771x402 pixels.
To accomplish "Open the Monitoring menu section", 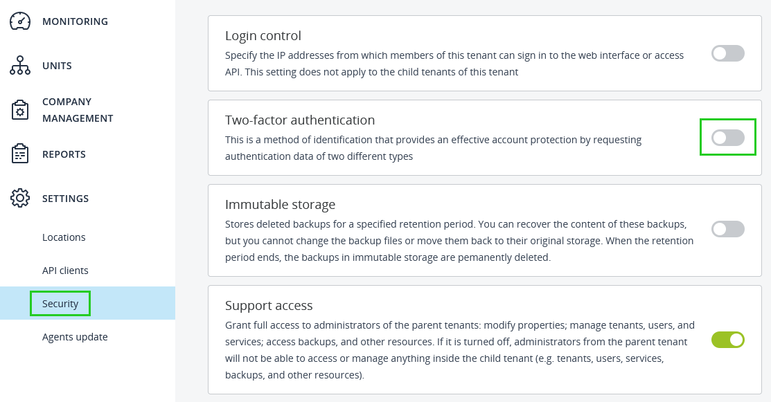I will (x=75, y=21).
